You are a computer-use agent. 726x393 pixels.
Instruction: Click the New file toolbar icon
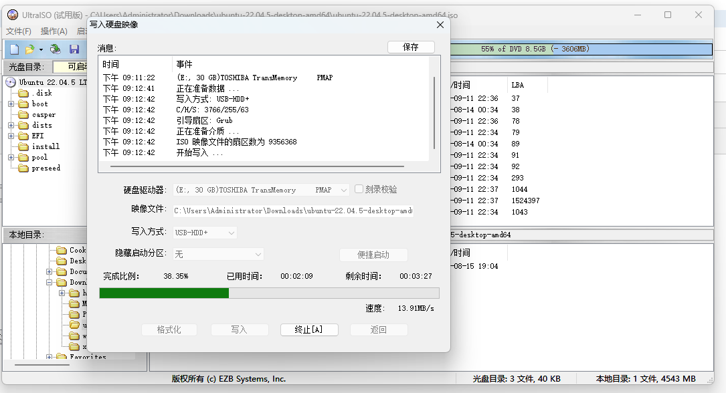coord(14,49)
